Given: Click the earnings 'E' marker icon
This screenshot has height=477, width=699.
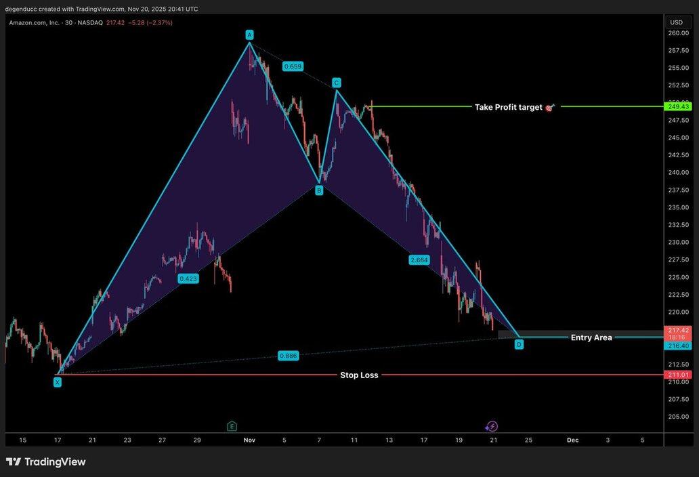Looking at the screenshot, I should pos(232,426).
